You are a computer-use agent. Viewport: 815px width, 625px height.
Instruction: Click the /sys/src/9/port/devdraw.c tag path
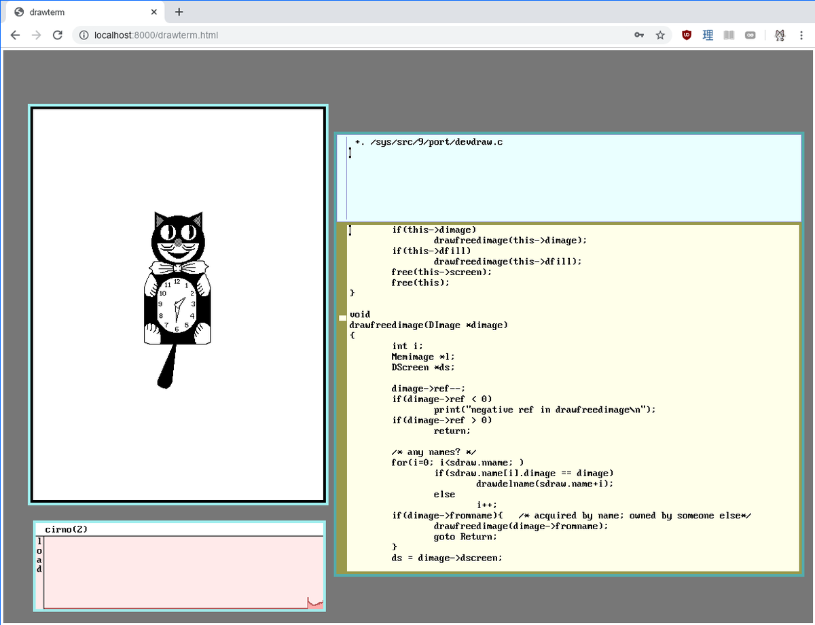[x=437, y=142]
